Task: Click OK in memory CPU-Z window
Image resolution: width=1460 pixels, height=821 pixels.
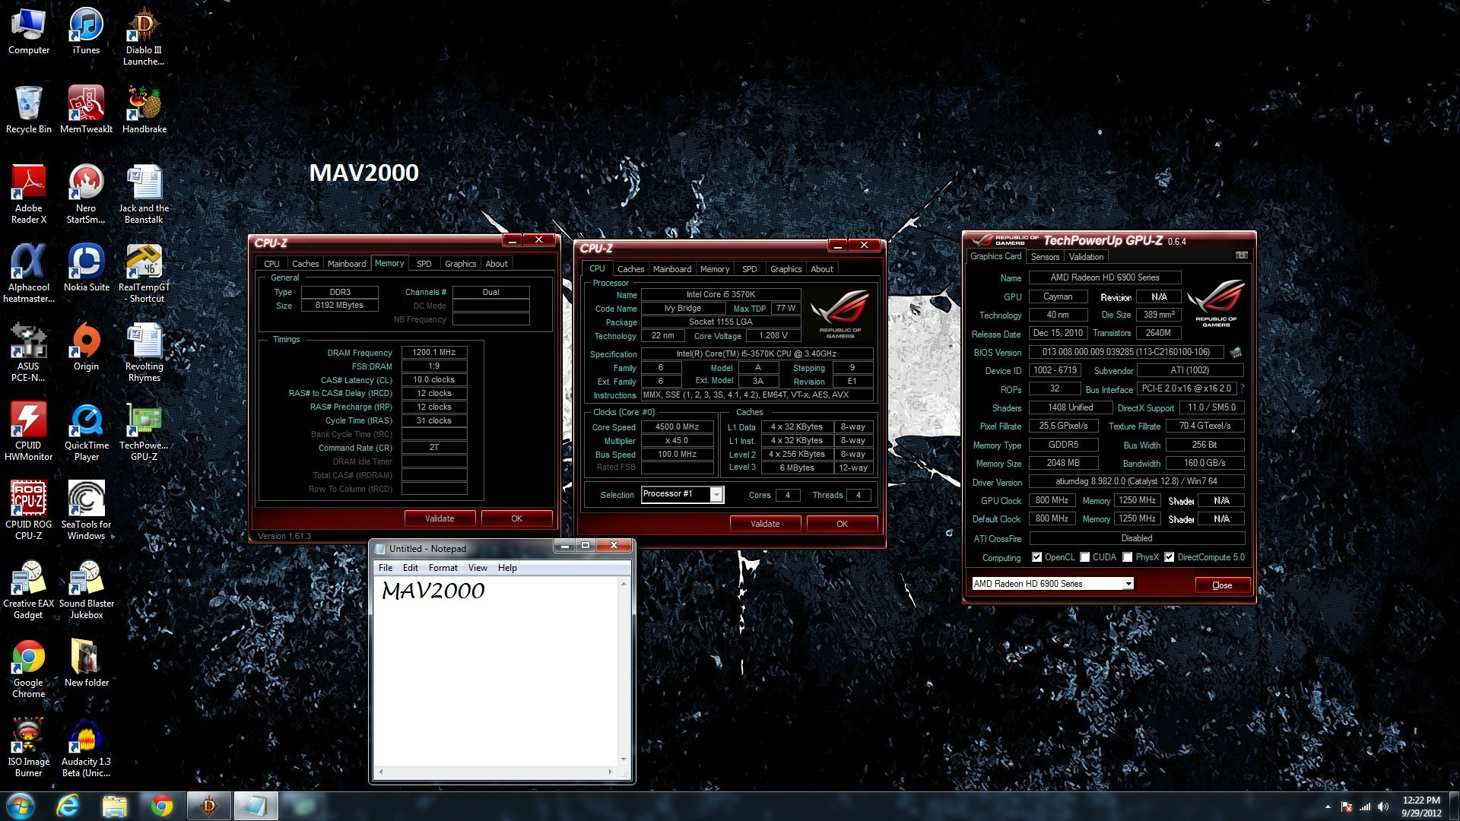Action: [x=517, y=518]
